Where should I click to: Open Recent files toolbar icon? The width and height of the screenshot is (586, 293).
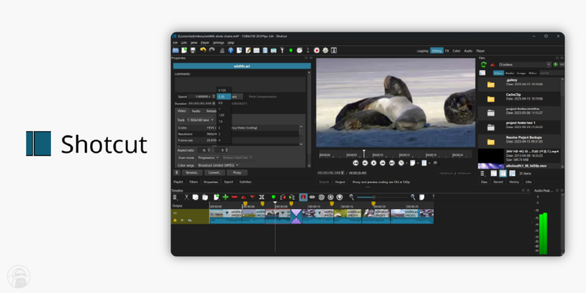pyautogui.click(x=239, y=50)
